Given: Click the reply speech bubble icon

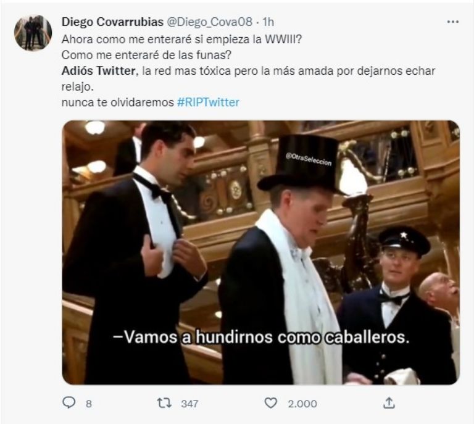Looking at the screenshot, I should click(x=69, y=402).
